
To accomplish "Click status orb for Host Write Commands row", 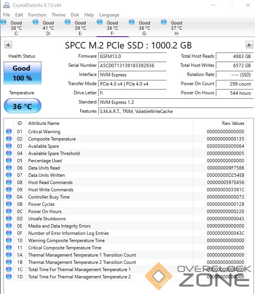I will 9,189.
